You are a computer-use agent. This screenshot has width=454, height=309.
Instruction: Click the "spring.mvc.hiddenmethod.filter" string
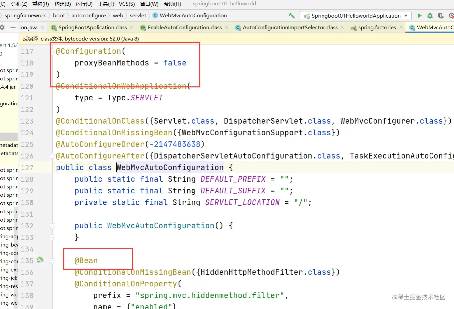pos(210,295)
